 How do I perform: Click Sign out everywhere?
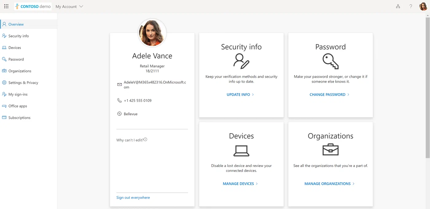133,198
